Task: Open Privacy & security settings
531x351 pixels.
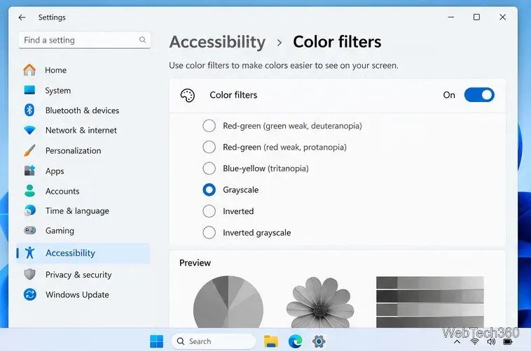Action: pyautogui.click(x=83, y=275)
